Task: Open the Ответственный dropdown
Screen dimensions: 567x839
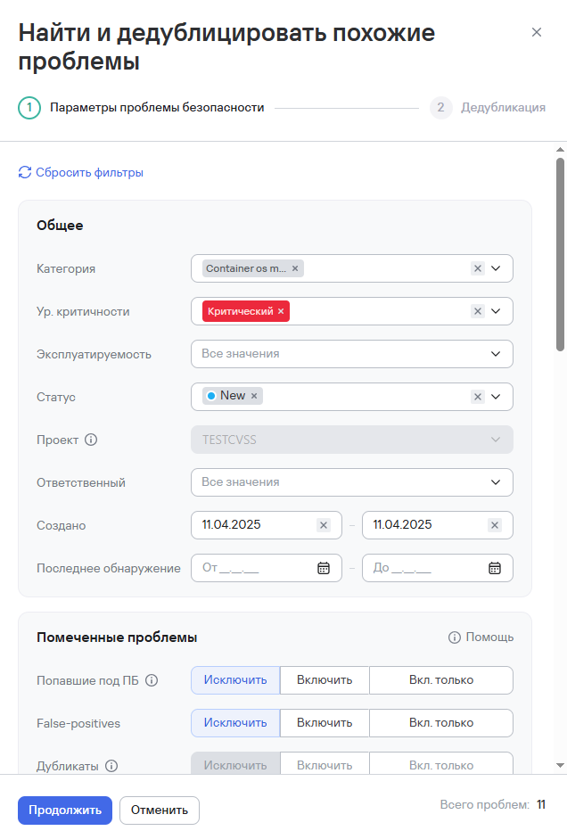Action: click(x=352, y=482)
